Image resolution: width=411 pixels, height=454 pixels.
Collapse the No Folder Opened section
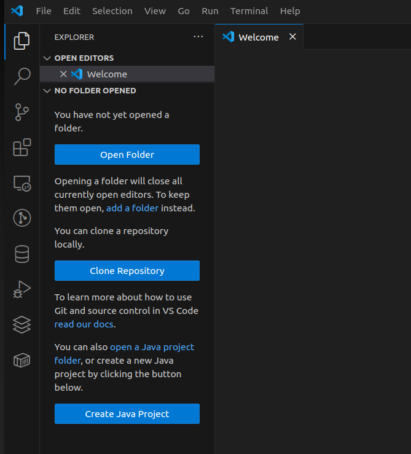point(47,91)
